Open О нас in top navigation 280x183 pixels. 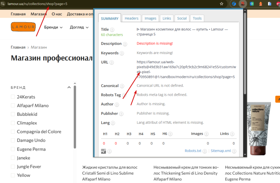(57, 14)
